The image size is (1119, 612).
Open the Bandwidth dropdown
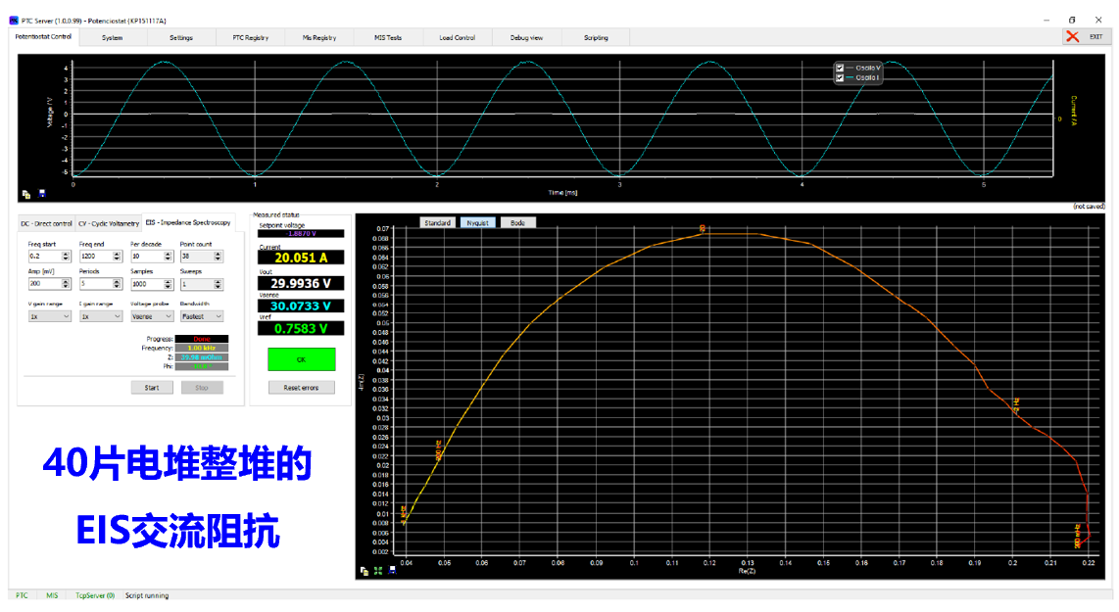click(202, 316)
